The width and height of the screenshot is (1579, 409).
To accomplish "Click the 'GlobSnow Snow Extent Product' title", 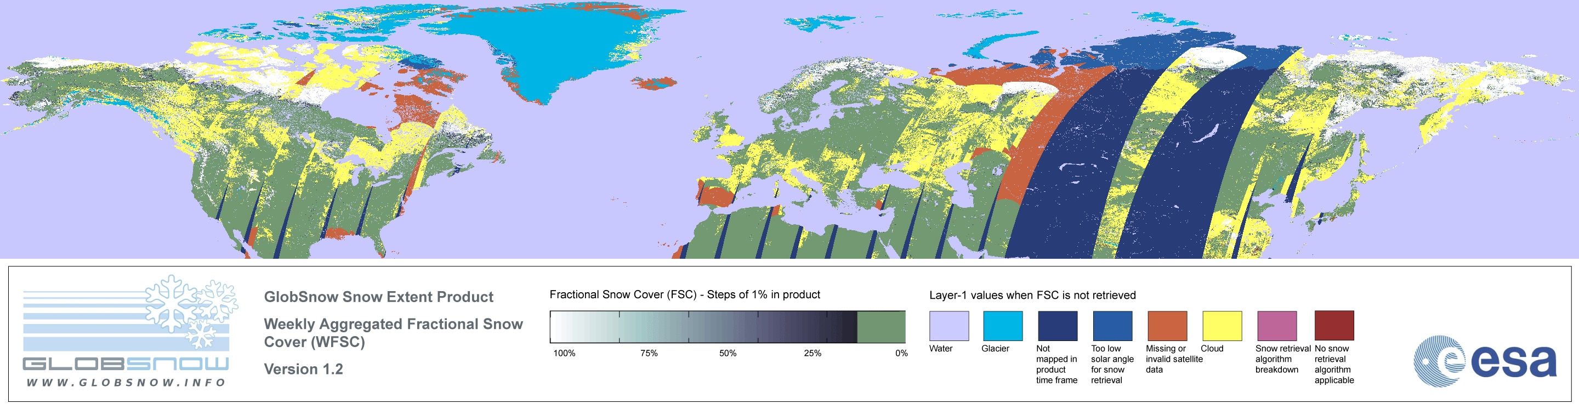I will (x=378, y=297).
